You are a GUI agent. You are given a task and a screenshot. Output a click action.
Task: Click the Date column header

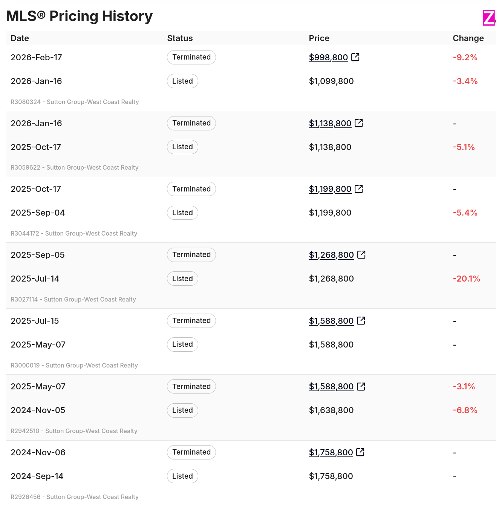click(20, 38)
